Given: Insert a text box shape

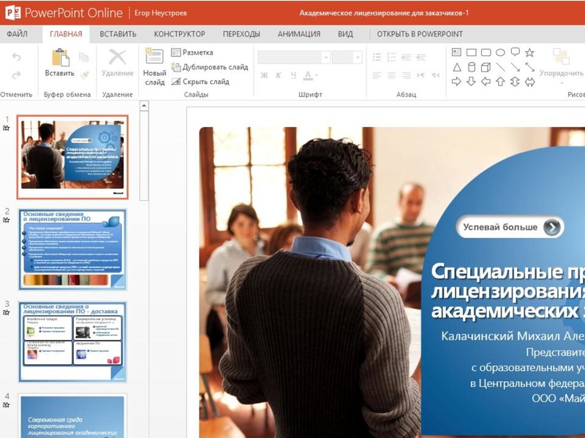Looking at the screenshot, I should click(x=456, y=53).
